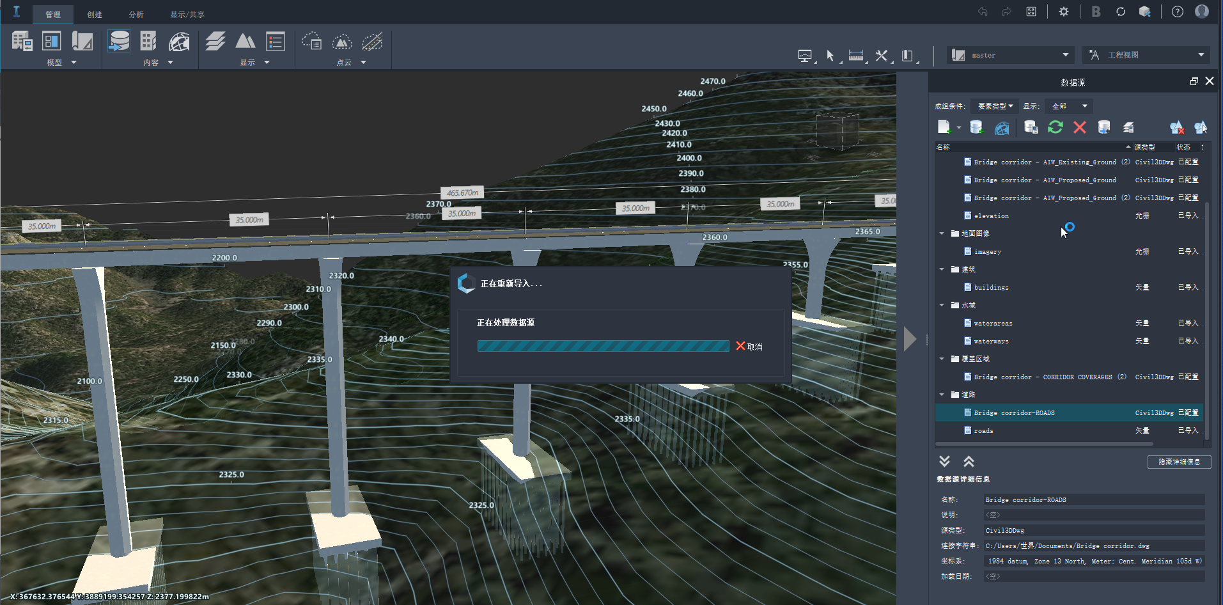
Task: Open the Data Sources database icon in ribbon
Action: point(119,42)
